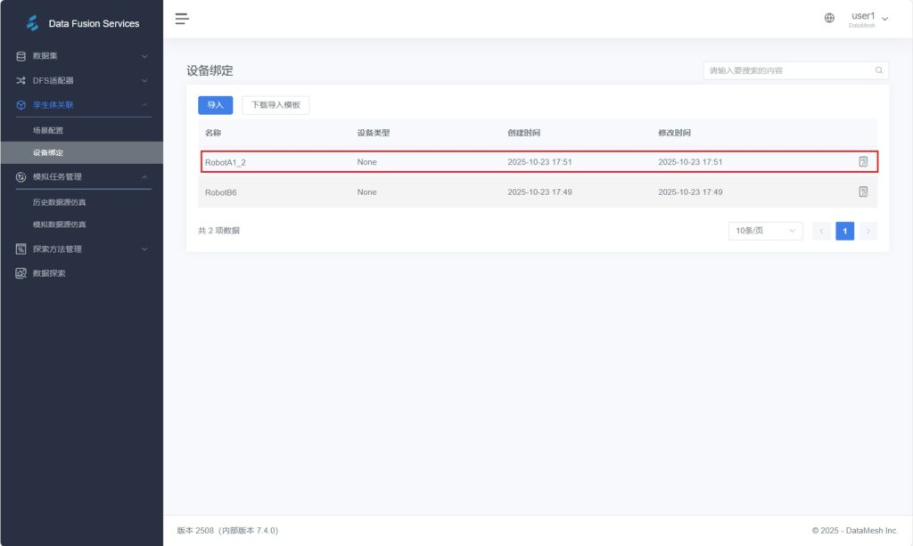This screenshot has height=546, width=913.
Task: Click the 数据集 database icon
Action: [x=21, y=56]
